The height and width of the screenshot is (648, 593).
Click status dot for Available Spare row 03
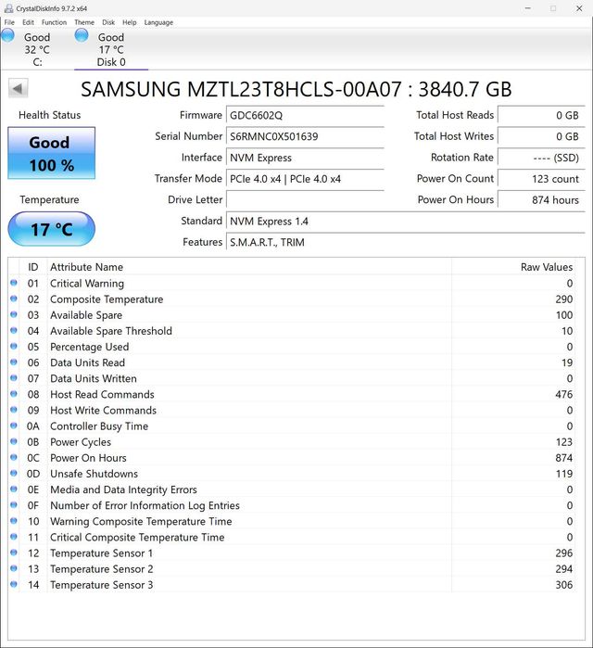tap(14, 314)
